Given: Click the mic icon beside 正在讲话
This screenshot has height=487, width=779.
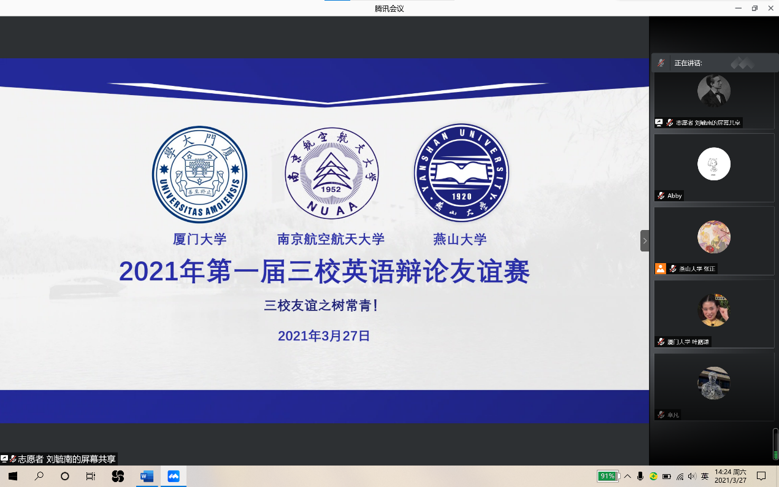Looking at the screenshot, I should point(661,63).
